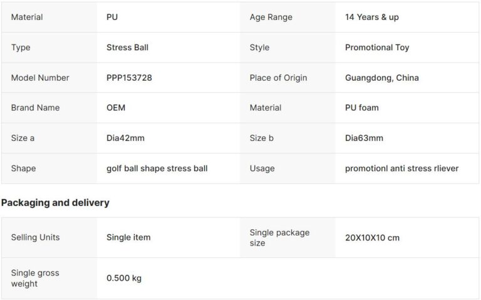Click the 'Packaging and delivery' heading

click(55, 202)
